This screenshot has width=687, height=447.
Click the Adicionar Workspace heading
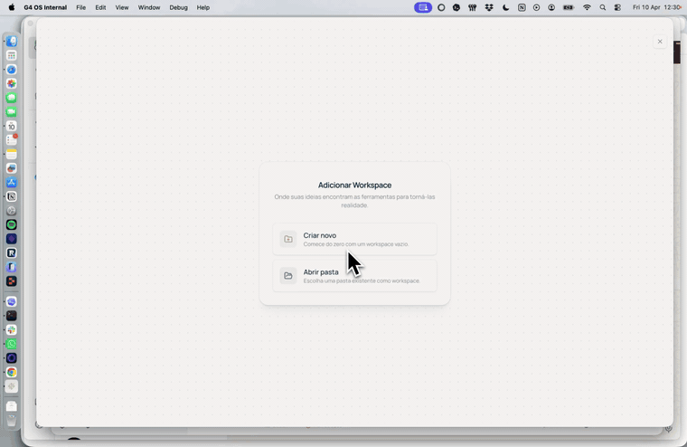[354, 185]
